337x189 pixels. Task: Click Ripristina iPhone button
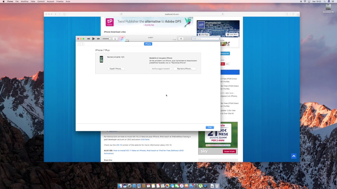click(x=185, y=69)
